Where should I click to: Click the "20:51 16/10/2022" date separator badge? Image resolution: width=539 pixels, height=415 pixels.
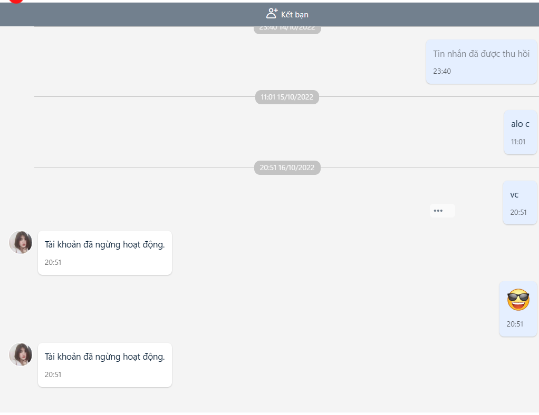(287, 168)
